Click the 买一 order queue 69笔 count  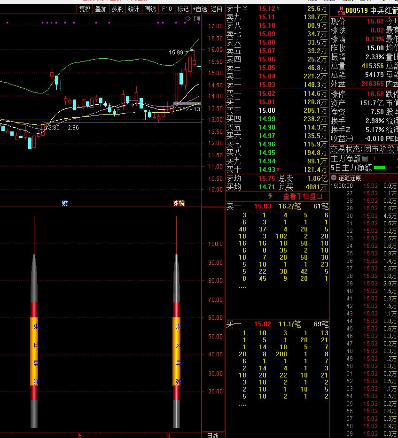click(x=321, y=324)
